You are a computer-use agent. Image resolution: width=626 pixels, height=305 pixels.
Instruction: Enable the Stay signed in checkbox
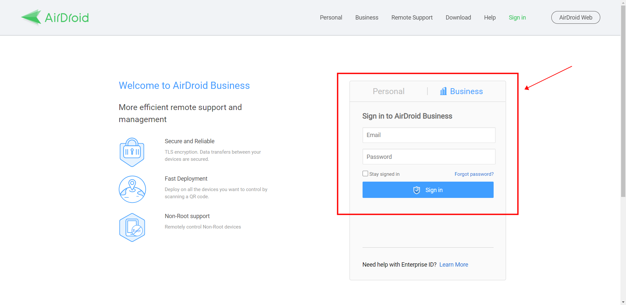point(365,174)
